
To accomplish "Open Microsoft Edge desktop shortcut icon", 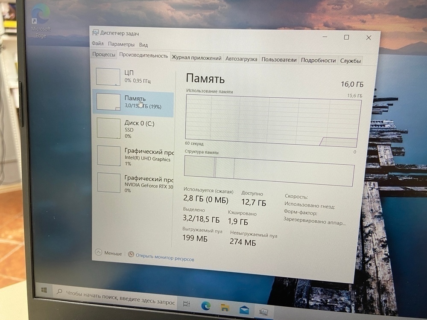I will click(41, 20).
